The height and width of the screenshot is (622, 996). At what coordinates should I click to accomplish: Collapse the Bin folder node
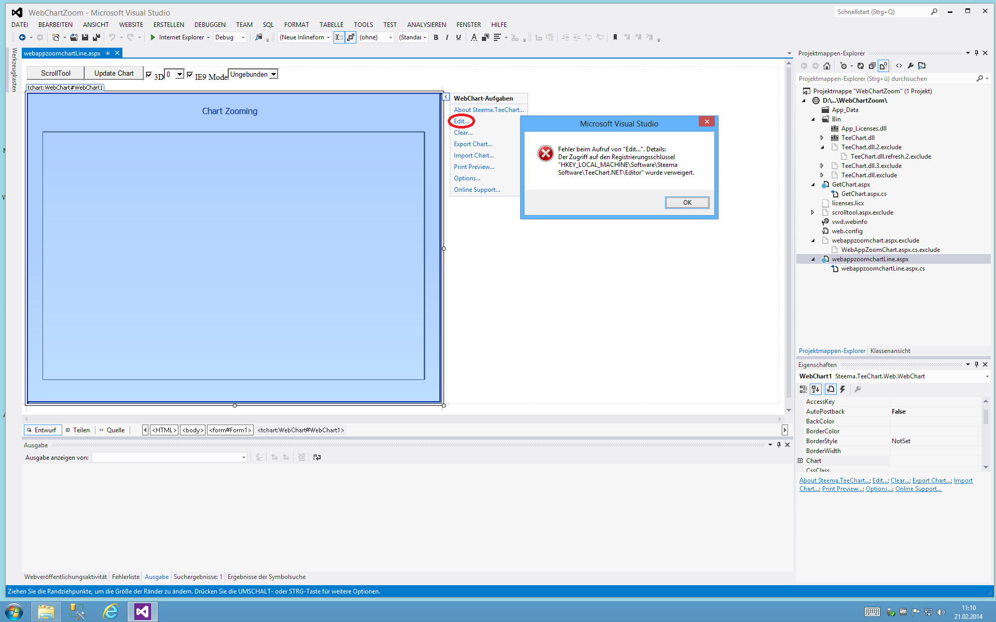tap(813, 119)
